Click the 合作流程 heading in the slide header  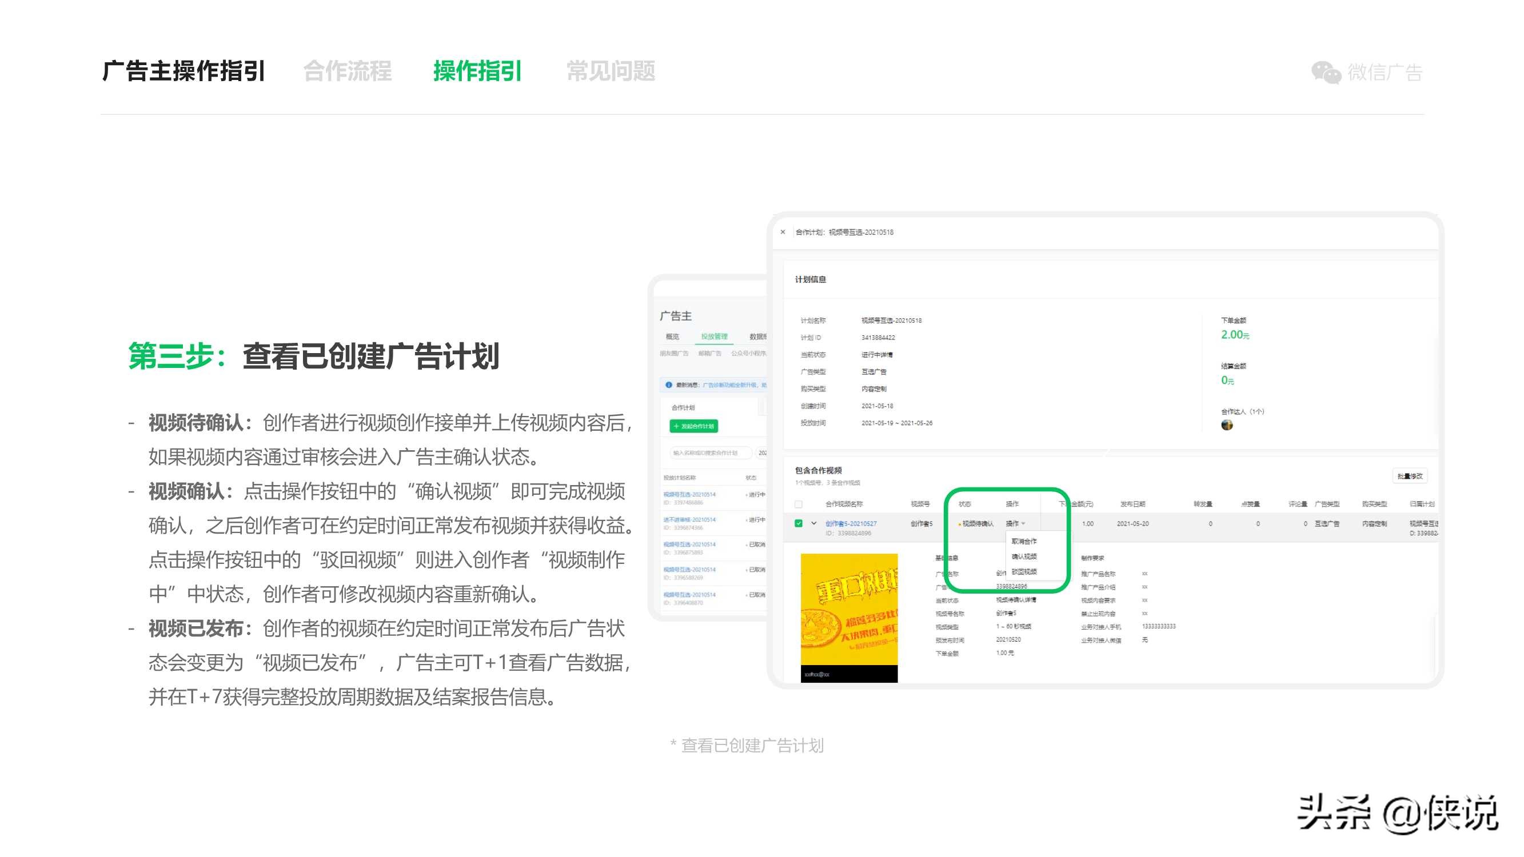pos(348,71)
